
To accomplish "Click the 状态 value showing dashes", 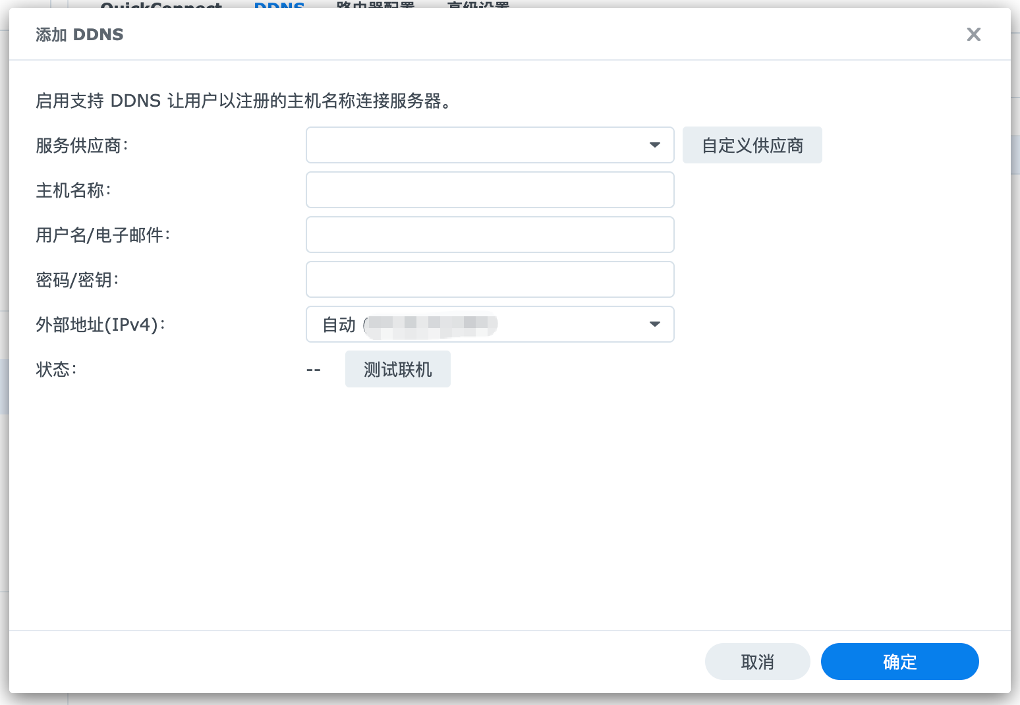I will (x=314, y=370).
